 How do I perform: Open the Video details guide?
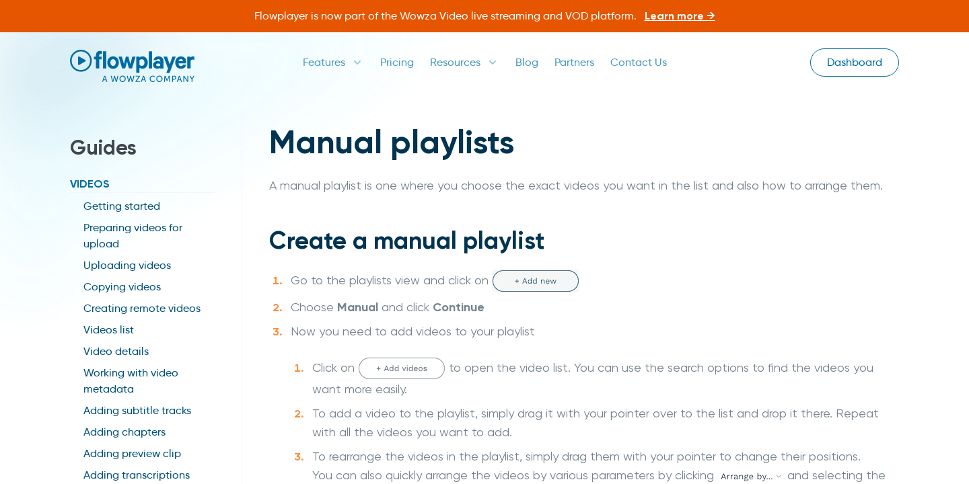coord(116,352)
